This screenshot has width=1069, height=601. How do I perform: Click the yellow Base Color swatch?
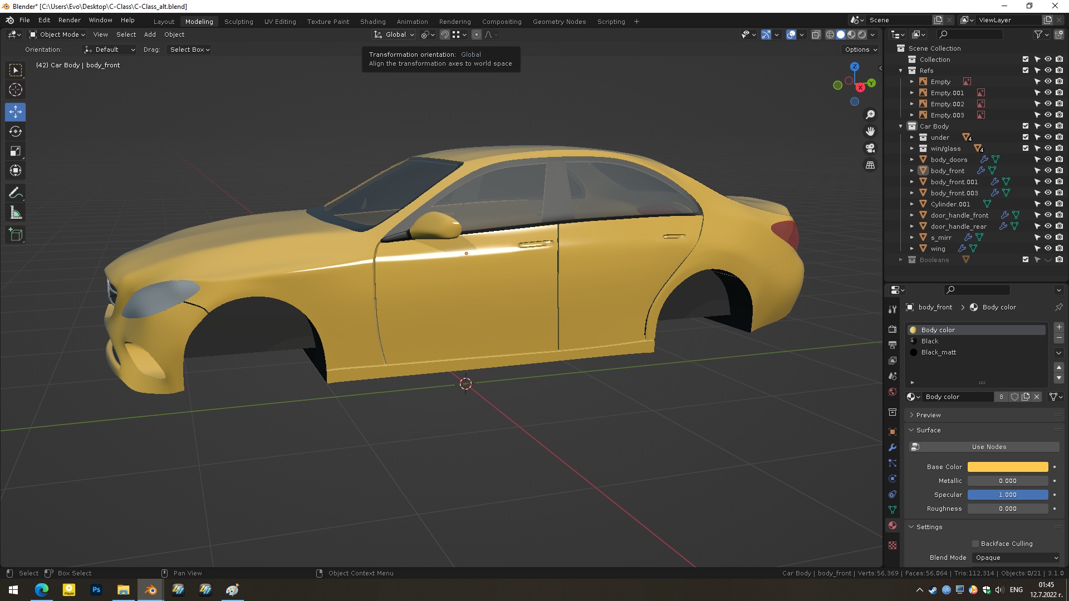(x=1008, y=467)
